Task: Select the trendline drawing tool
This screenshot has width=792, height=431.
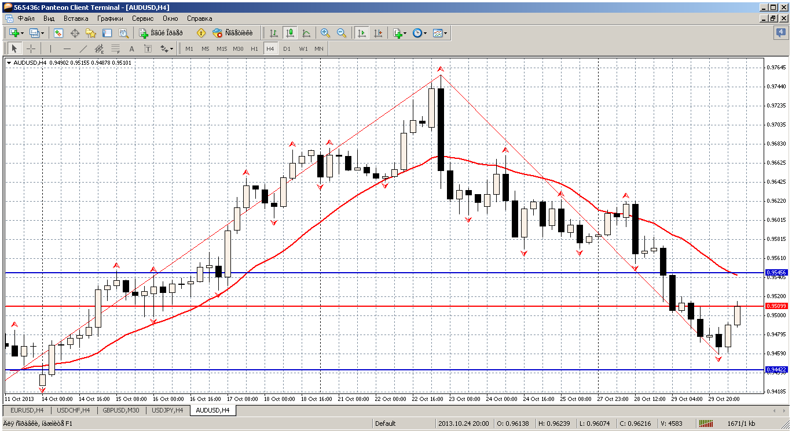Action: click(x=83, y=49)
